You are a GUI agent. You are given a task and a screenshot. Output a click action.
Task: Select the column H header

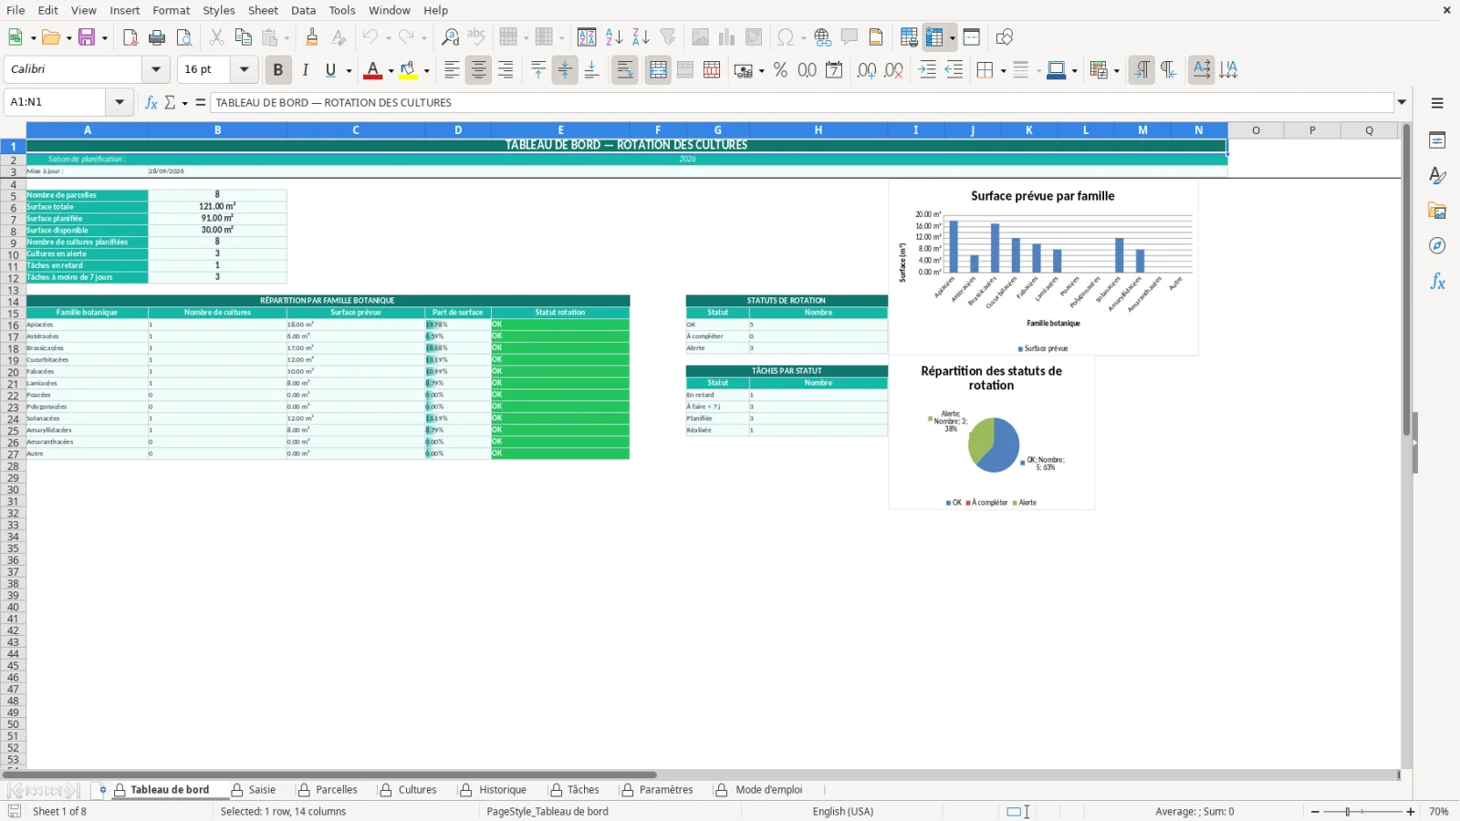(819, 130)
